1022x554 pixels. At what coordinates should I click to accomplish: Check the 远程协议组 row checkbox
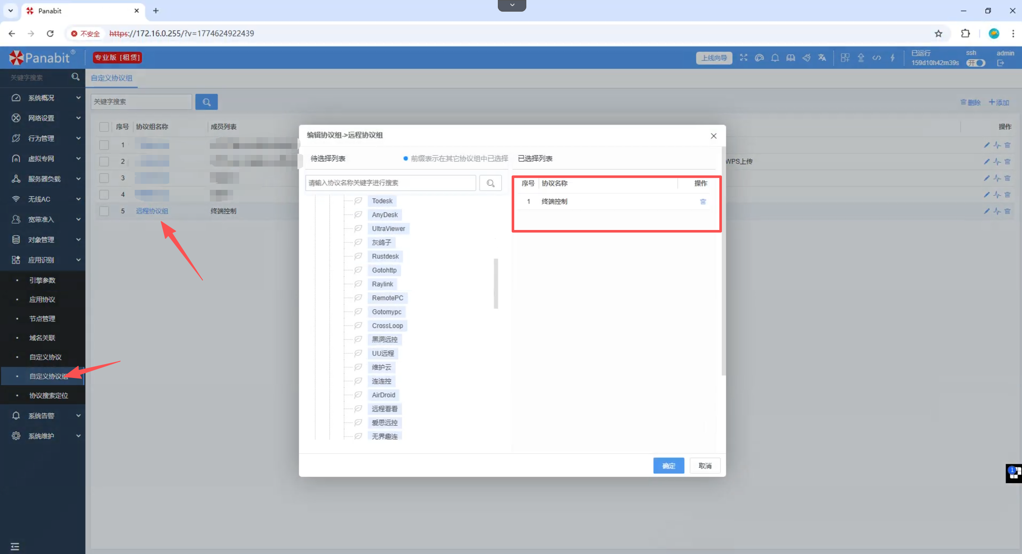click(104, 211)
